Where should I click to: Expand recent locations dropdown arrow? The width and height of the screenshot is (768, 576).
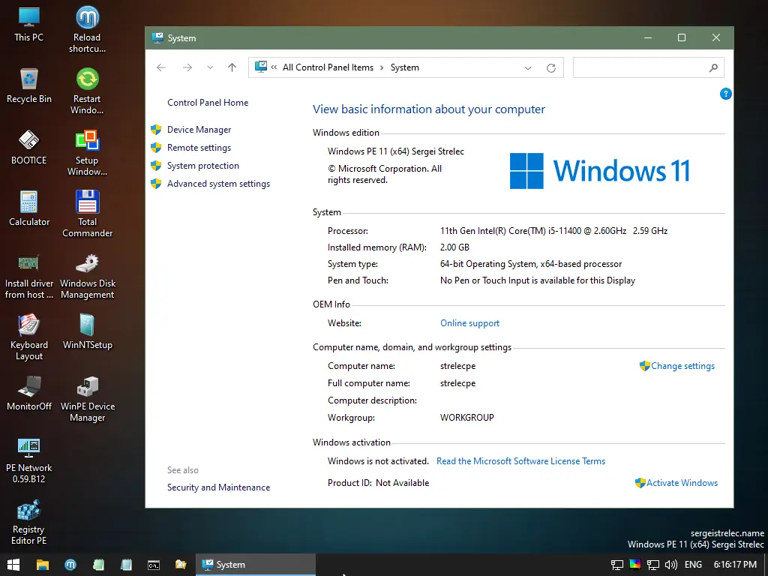point(210,67)
